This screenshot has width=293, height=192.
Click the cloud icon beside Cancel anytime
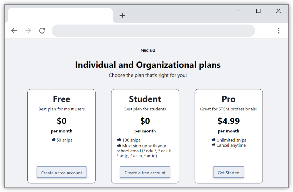point(214,145)
